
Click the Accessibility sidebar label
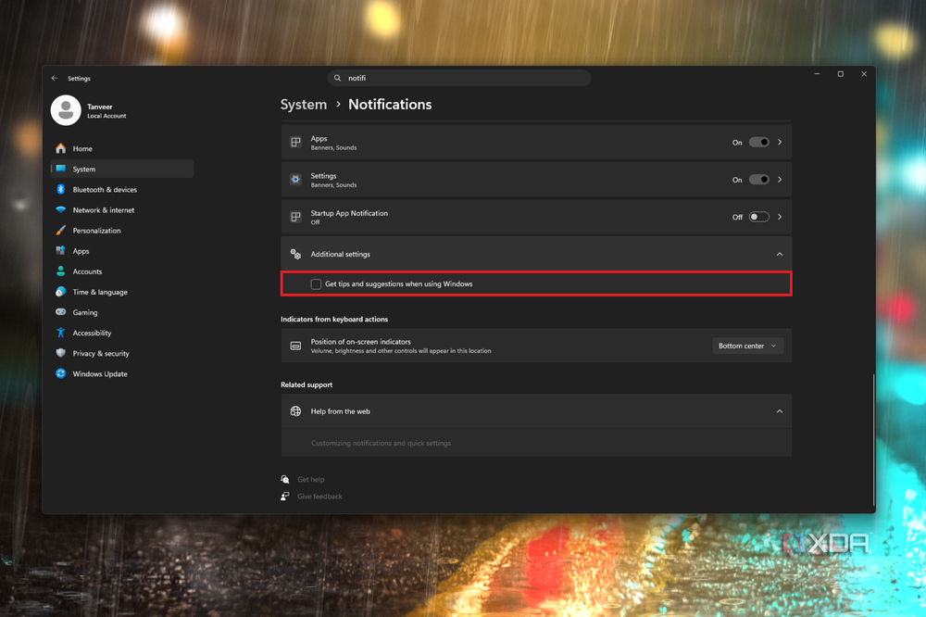click(x=92, y=333)
